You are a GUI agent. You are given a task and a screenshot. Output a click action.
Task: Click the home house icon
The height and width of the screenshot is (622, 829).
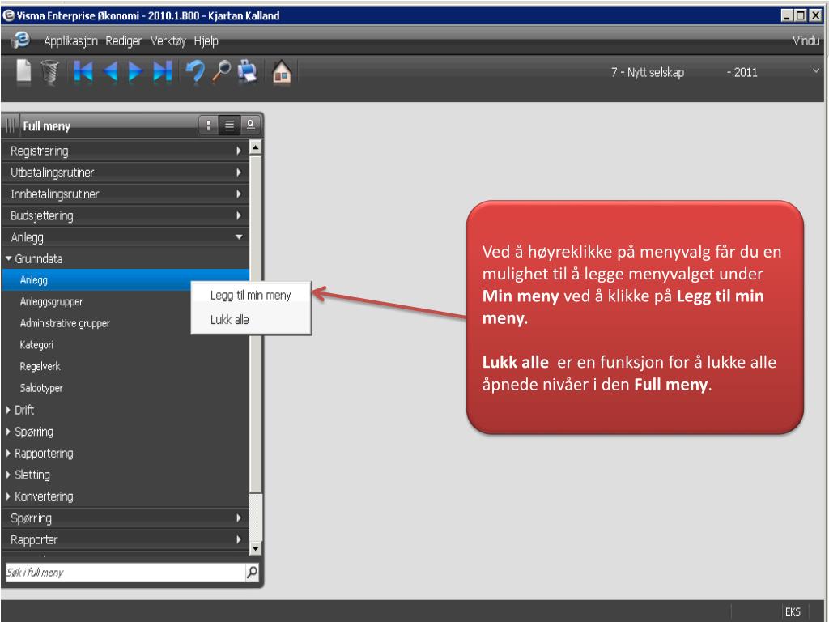tap(282, 71)
